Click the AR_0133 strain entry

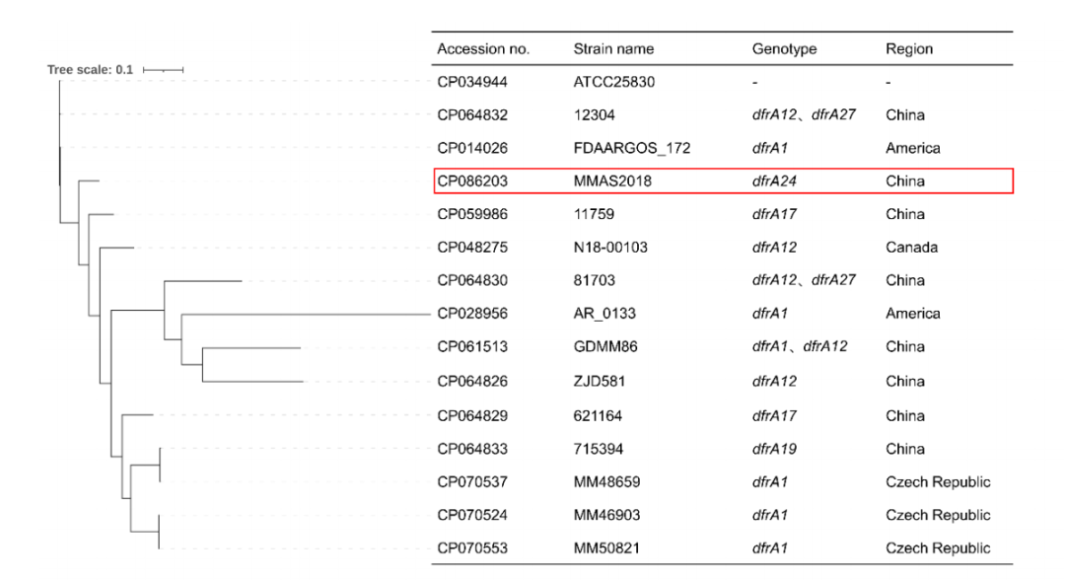click(603, 315)
